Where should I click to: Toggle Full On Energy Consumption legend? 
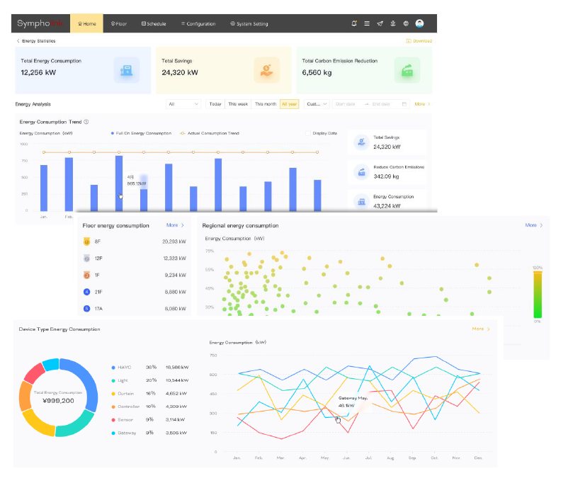(141, 133)
